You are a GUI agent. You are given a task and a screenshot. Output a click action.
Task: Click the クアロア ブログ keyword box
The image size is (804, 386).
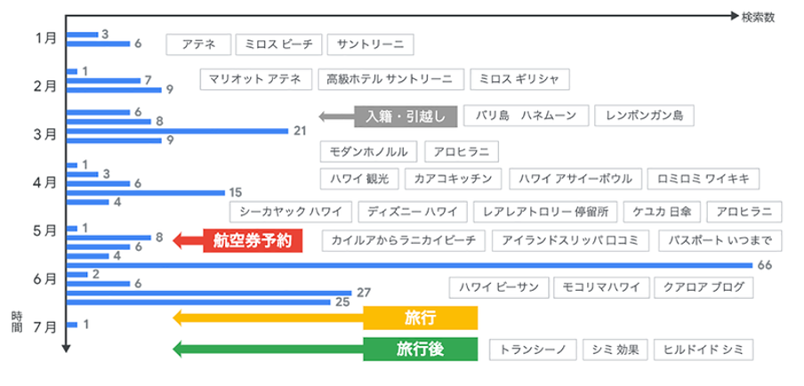(x=703, y=287)
